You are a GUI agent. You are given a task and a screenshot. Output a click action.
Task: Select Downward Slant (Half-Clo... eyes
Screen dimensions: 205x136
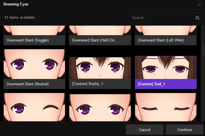click(100, 35)
